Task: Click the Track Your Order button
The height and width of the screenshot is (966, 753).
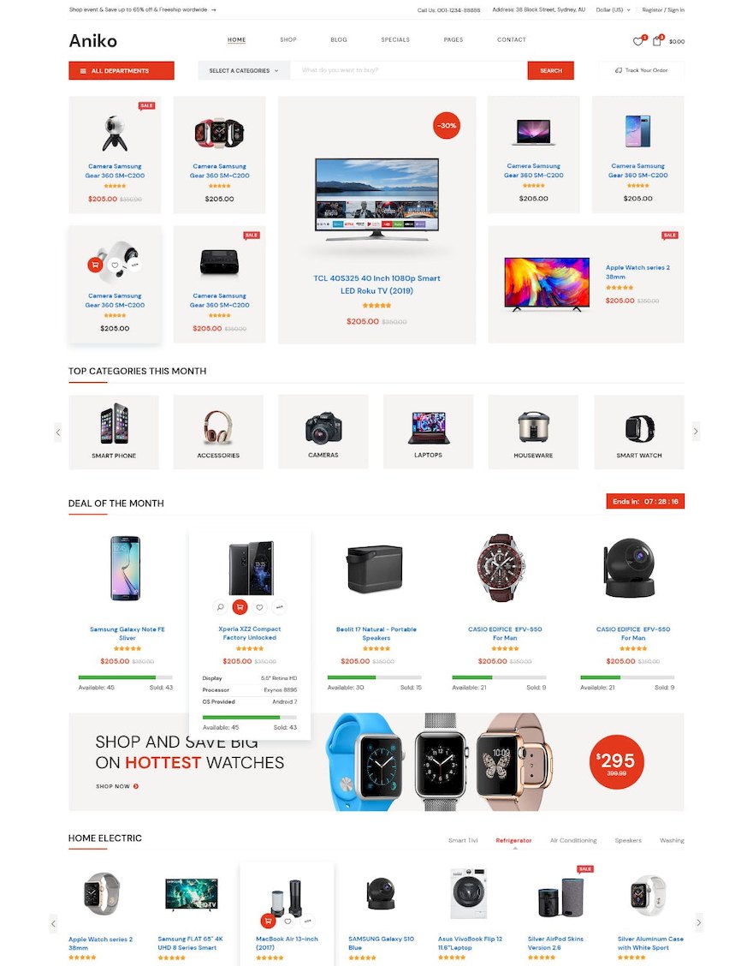Action: (641, 70)
